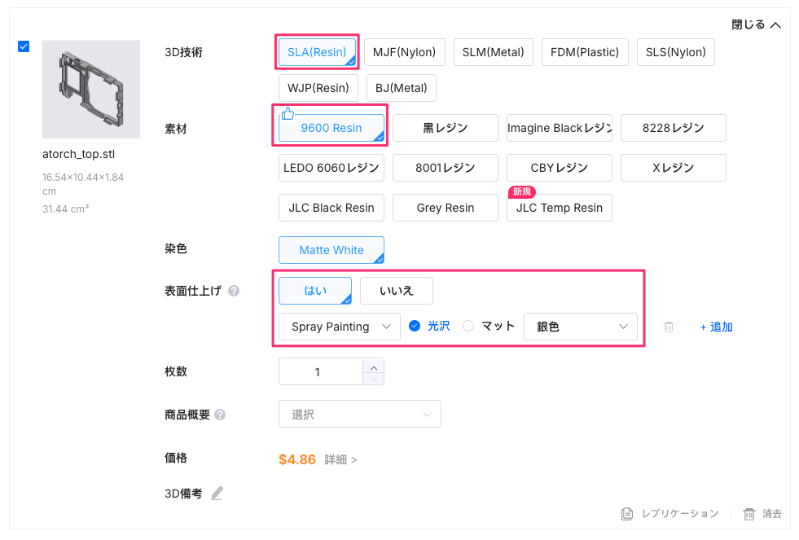This screenshot has height=540, width=799.
Task: Decrease quantity with the down stepper arrow
Action: (x=373, y=379)
